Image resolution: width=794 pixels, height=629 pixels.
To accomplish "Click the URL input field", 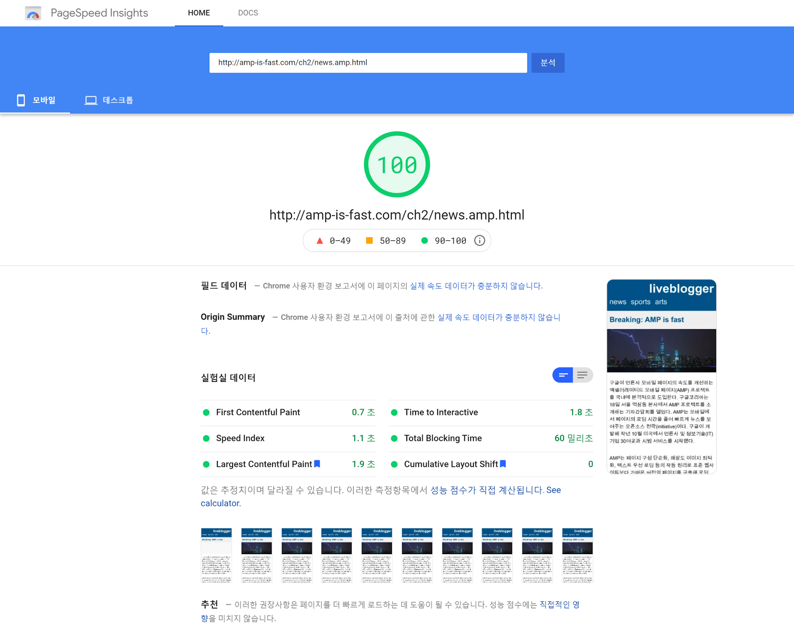I will (368, 63).
